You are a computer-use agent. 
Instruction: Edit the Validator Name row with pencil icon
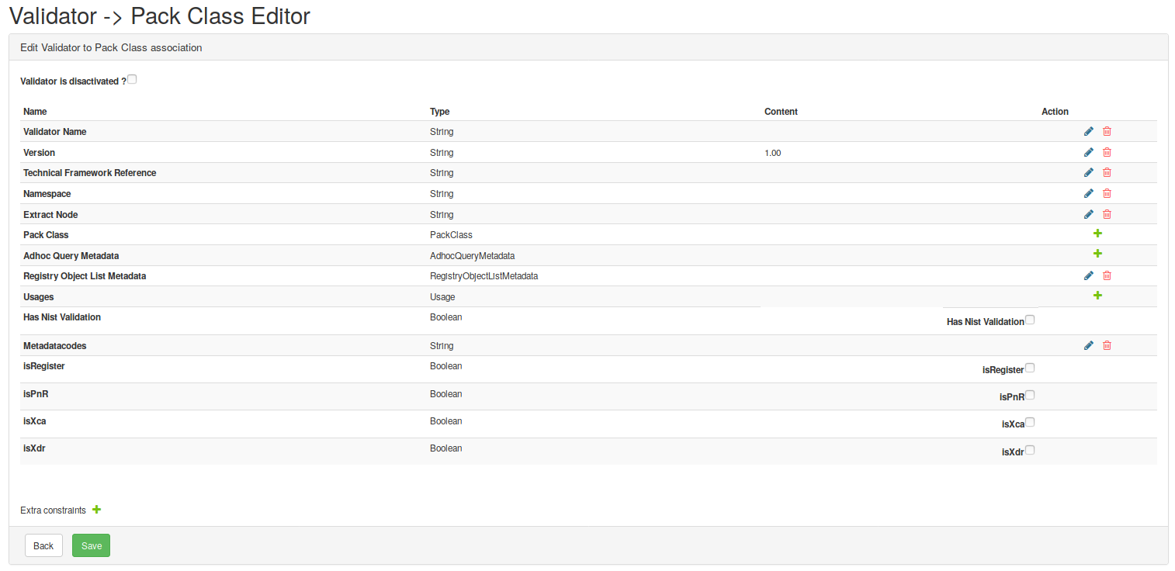[x=1088, y=132]
